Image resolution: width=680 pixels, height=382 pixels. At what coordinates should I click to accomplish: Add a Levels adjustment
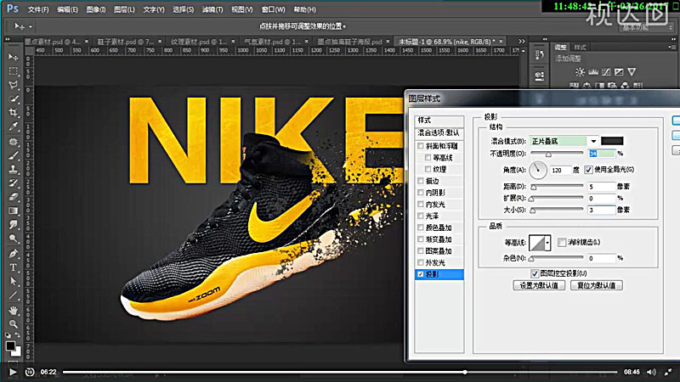[593, 72]
